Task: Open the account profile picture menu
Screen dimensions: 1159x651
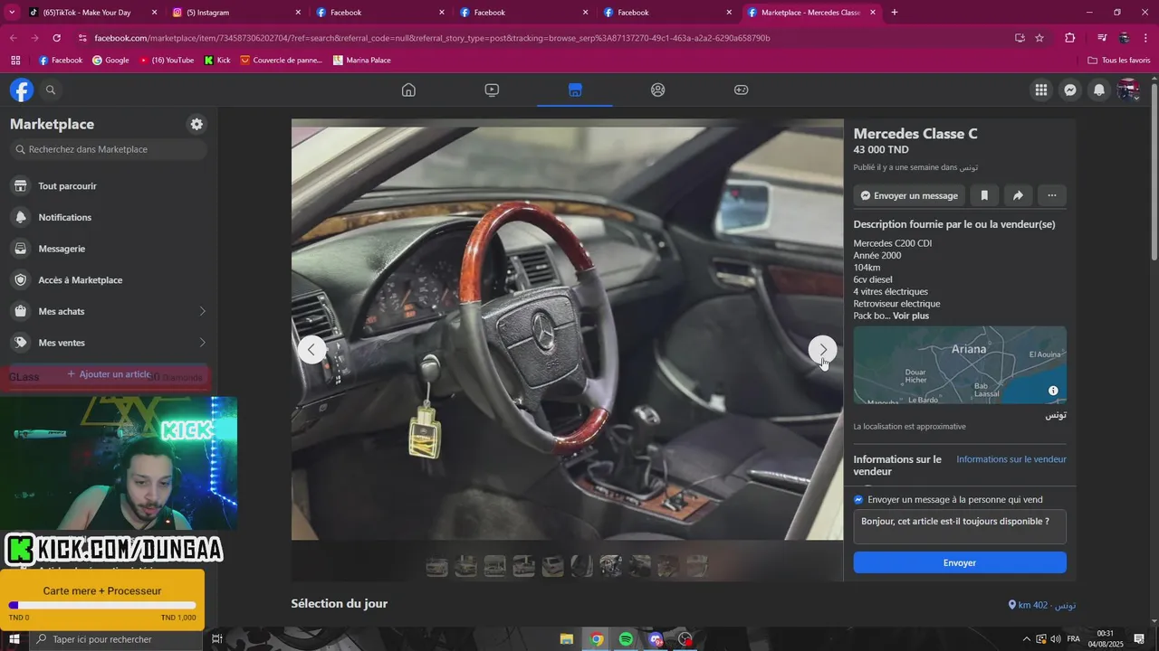Action: [1128, 90]
